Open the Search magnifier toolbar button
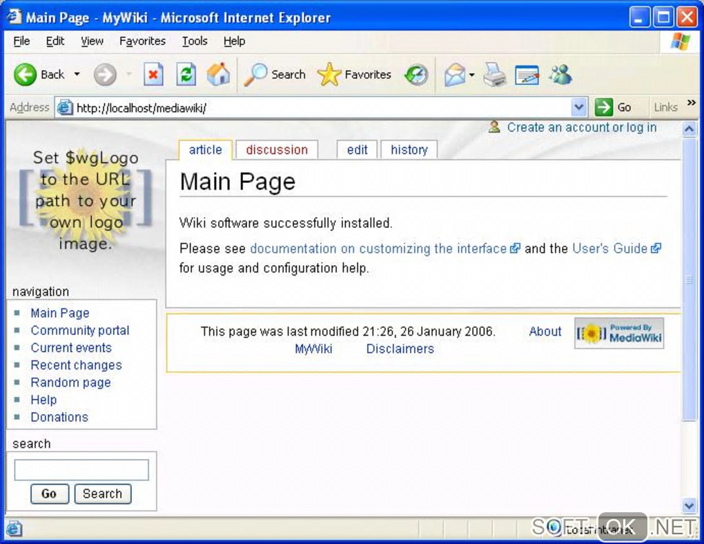Screen dimensions: 704x544 click(275, 75)
